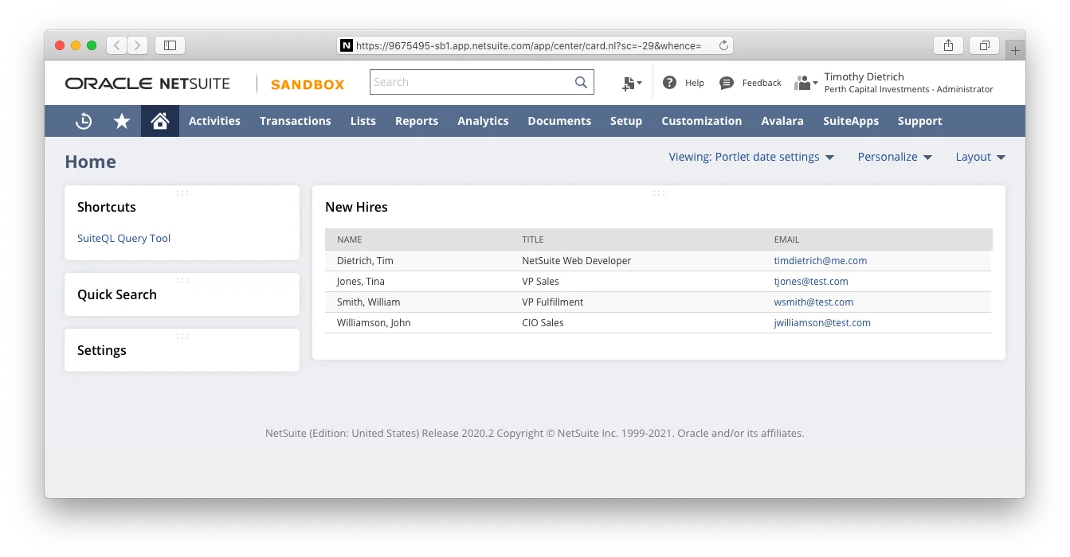The image size is (1070, 557).
Task: Open the Create New document icon
Action: 632,83
